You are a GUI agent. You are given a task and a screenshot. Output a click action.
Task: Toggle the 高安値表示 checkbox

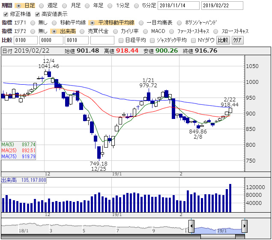pyautogui.click(x=37, y=14)
